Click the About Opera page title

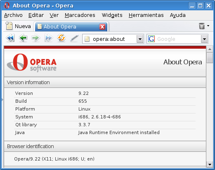click(x=183, y=62)
